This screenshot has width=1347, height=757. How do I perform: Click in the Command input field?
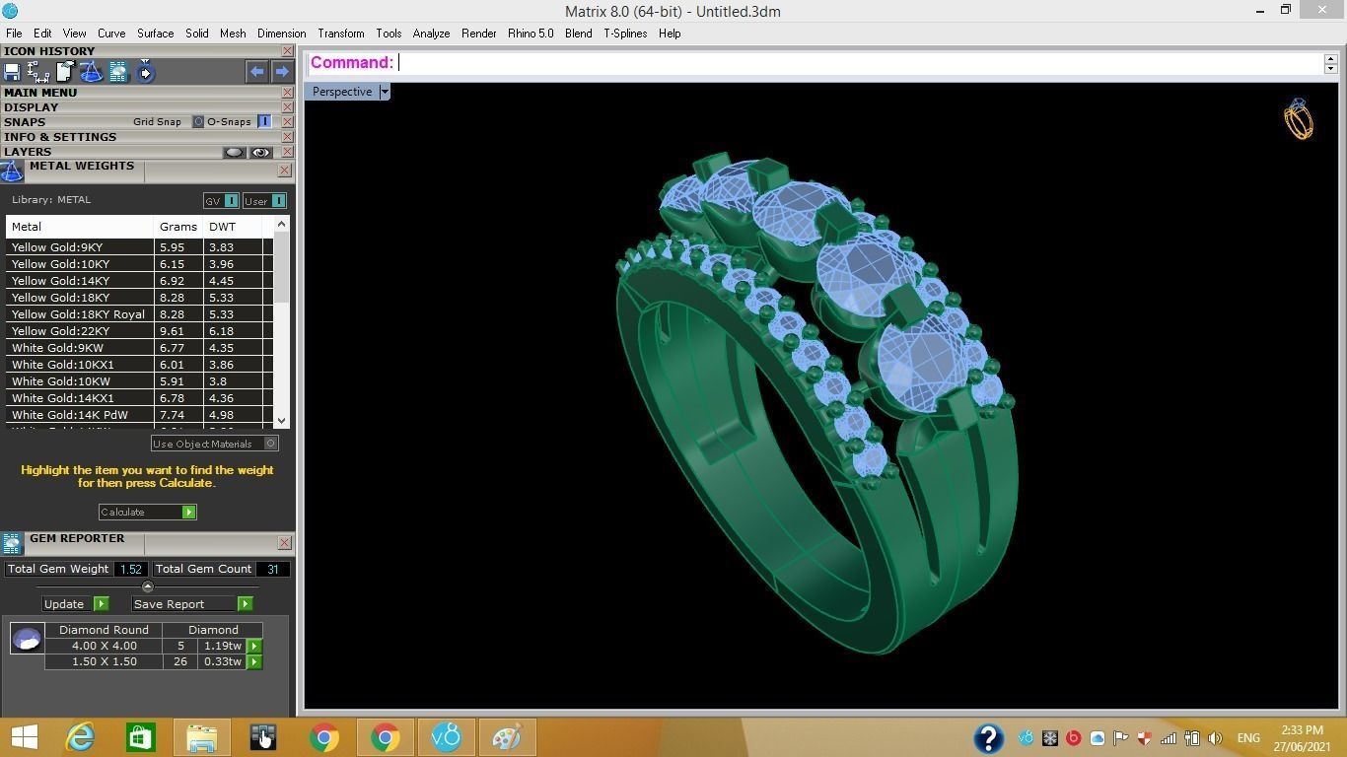860,63
